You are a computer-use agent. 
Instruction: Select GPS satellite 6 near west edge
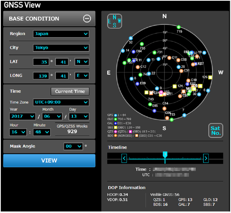[208, 90]
